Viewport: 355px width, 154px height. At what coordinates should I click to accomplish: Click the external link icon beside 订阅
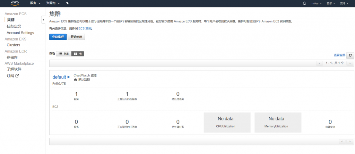17,76
